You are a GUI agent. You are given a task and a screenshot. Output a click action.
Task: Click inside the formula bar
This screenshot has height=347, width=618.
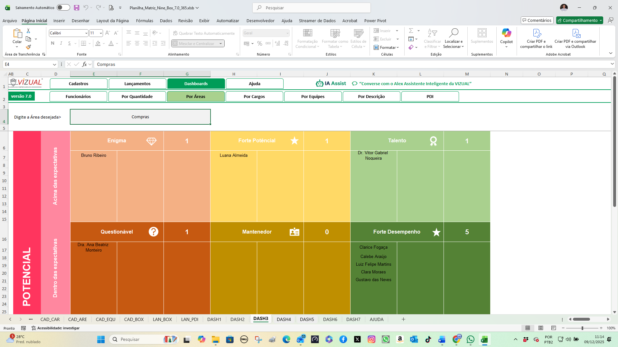(x=193, y=64)
